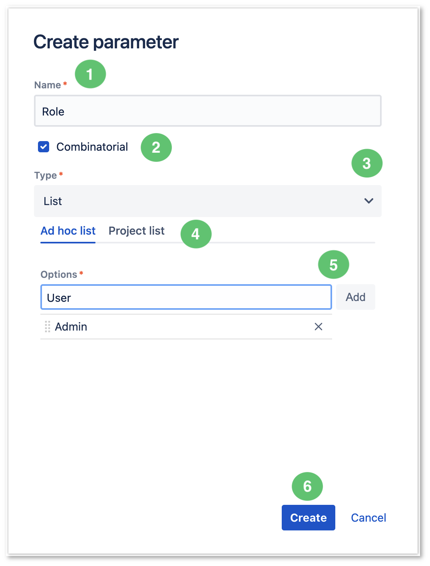Click the green step 5 circle
The width and height of the screenshot is (430, 566).
tap(334, 265)
